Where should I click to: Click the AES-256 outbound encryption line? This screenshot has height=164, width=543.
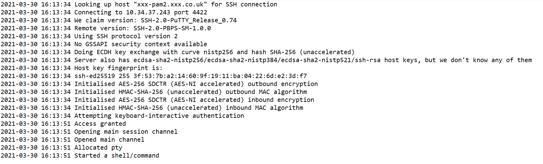pyautogui.click(x=196, y=84)
